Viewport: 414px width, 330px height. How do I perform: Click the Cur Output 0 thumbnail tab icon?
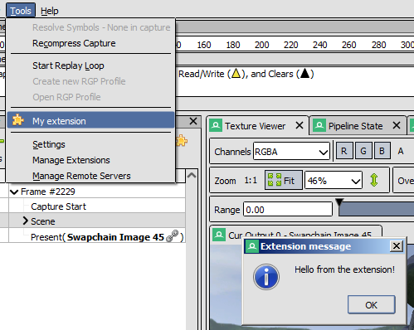pyautogui.click(x=219, y=235)
